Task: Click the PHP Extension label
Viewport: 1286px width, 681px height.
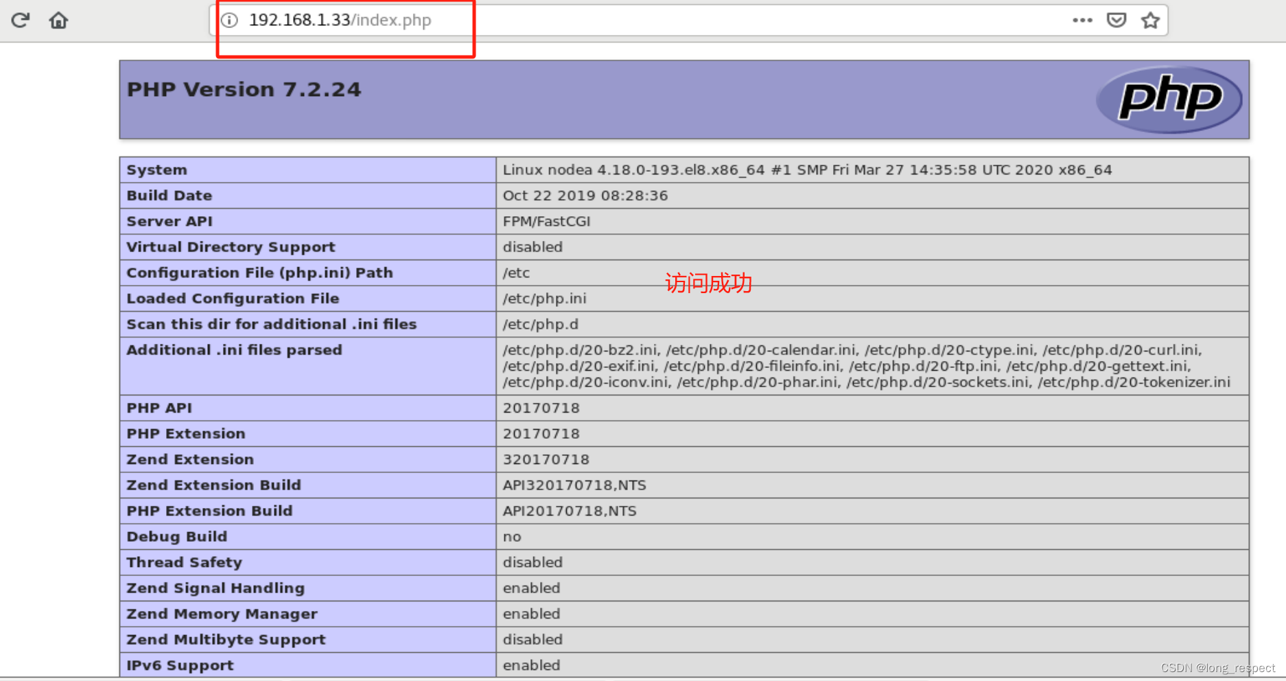Action: point(186,434)
